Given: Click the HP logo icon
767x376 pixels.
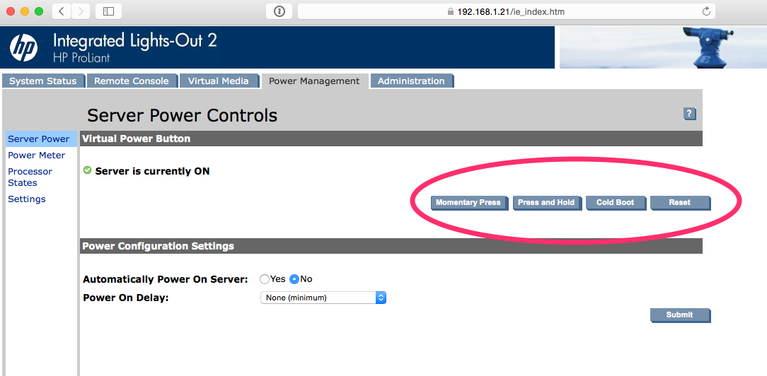Looking at the screenshot, I should point(24,47).
